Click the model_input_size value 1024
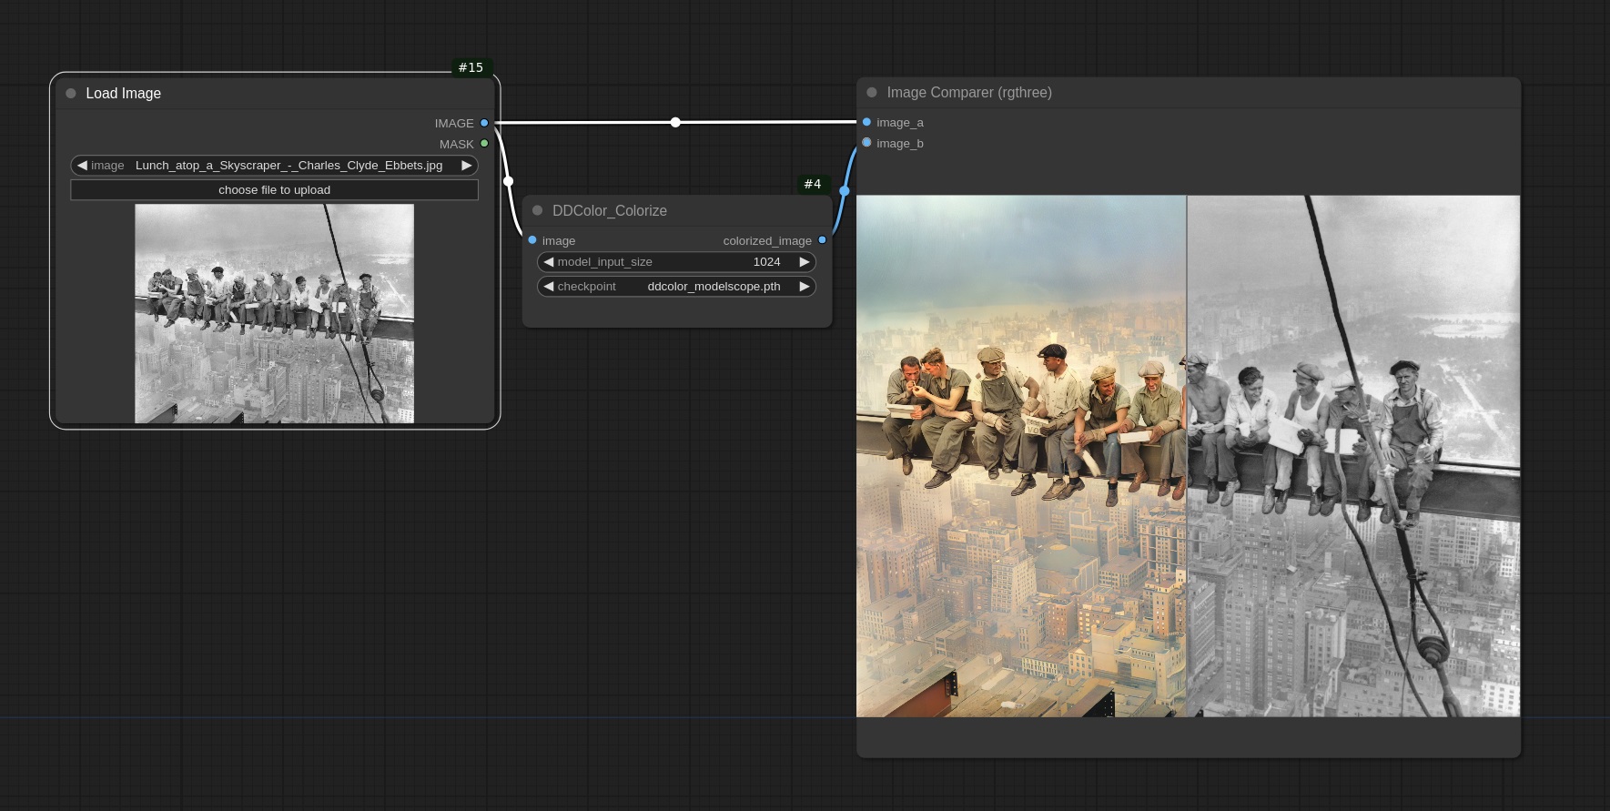This screenshot has width=1610, height=811. (x=766, y=262)
